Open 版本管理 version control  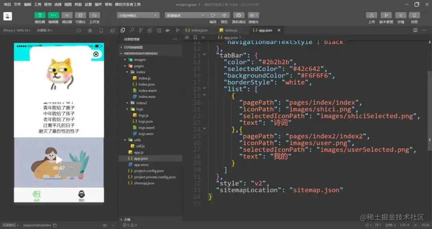click(x=386, y=16)
